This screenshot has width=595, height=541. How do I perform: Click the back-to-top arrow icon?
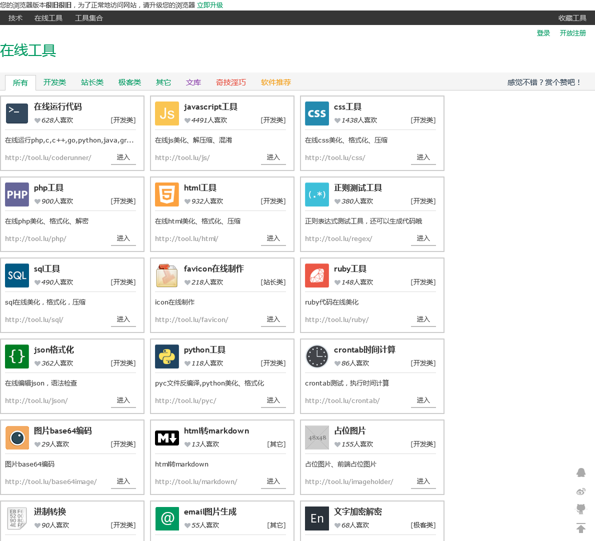pyautogui.click(x=581, y=528)
